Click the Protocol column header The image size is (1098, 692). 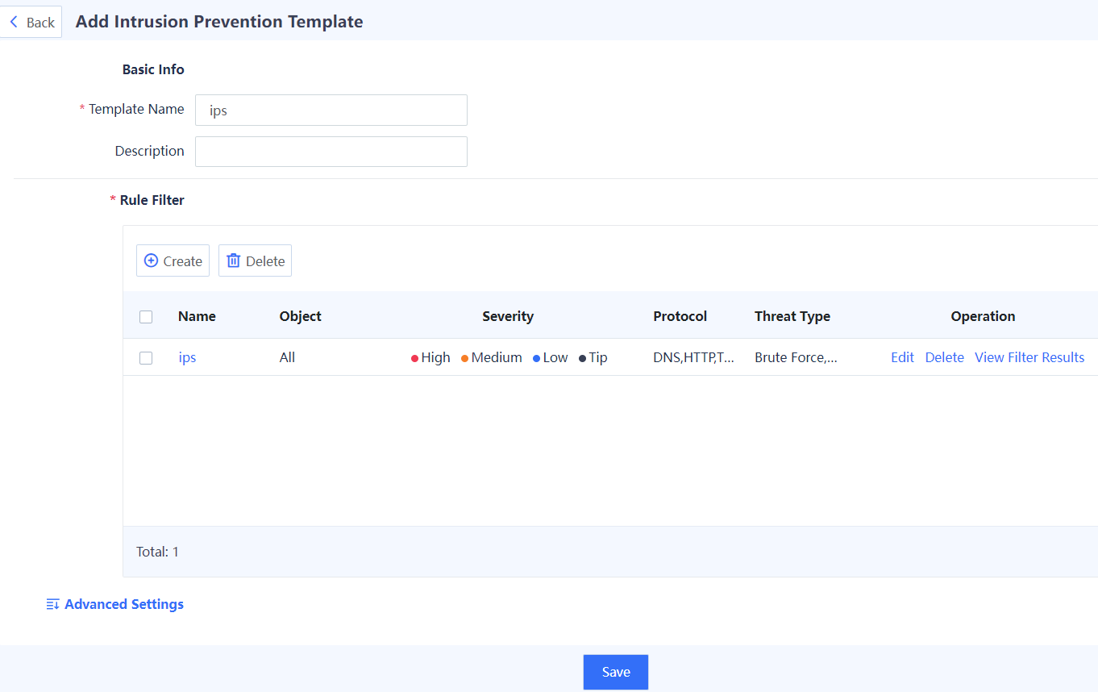coord(680,316)
